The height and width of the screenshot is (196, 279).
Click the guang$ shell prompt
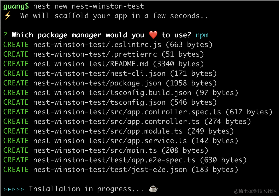click(16, 6)
